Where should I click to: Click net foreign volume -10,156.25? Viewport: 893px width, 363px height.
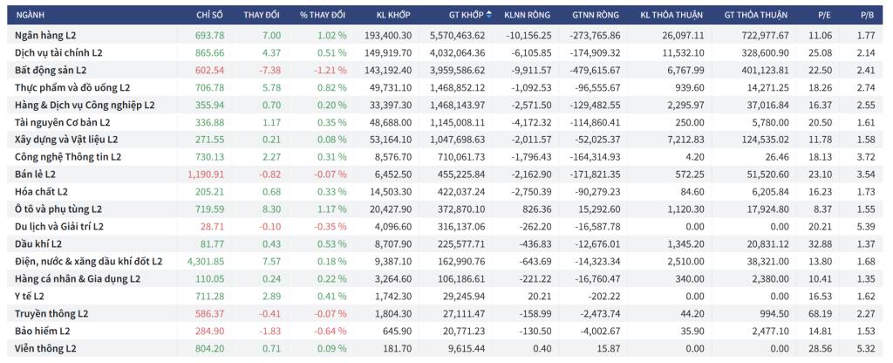tap(528, 35)
